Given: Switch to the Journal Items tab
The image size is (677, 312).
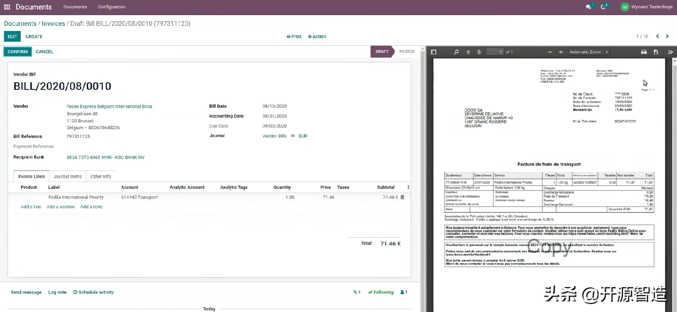Looking at the screenshot, I should click(68, 176).
